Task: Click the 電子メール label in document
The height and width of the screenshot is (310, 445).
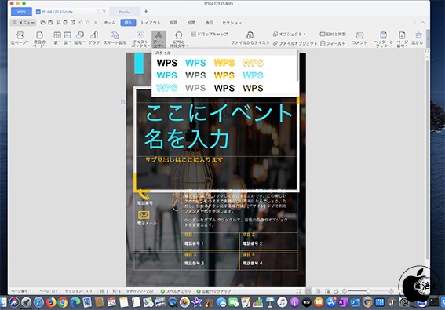Action: click(147, 224)
